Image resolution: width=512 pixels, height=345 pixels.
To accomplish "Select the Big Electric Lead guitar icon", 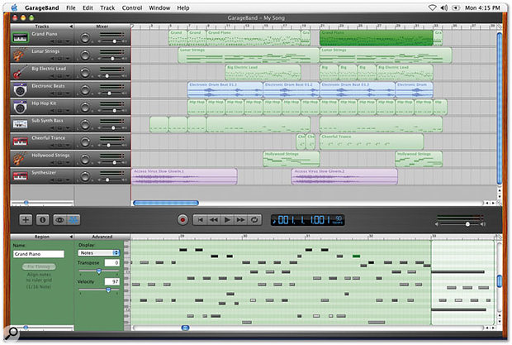I will 20,72.
